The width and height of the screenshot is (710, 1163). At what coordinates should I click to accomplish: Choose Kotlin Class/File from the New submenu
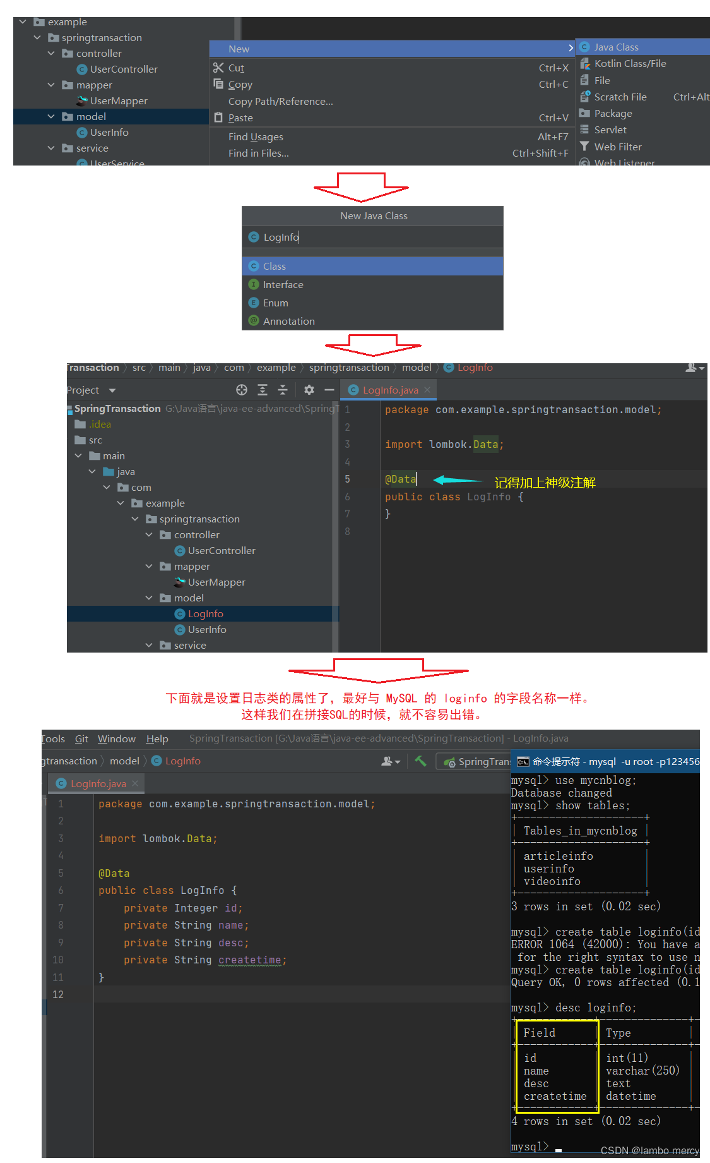[x=642, y=63]
